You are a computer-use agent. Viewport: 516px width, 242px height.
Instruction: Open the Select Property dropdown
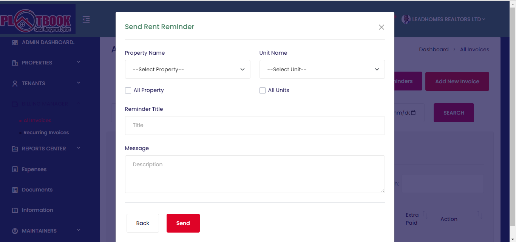pyautogui.click(x=187, y=69)
